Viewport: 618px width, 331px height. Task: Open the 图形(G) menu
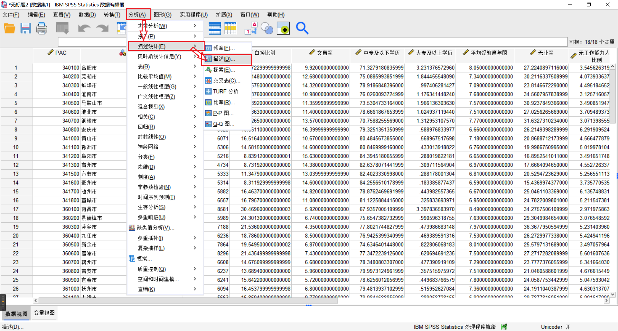point(163,14)
